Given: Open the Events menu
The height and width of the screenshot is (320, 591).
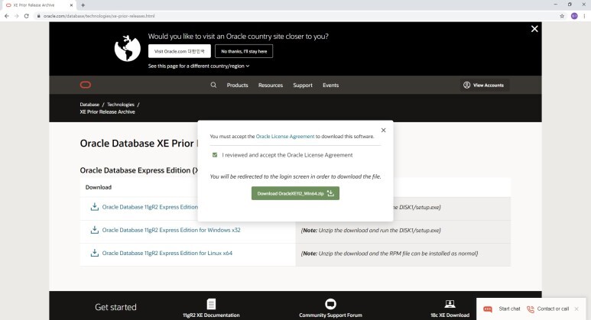Looking at the screenshot, I should [x=330, y=85].
